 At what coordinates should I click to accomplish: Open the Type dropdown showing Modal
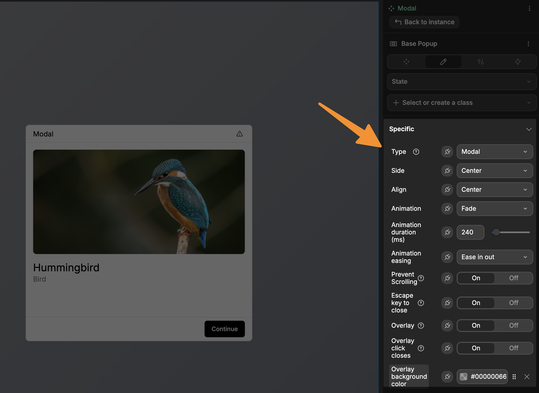coord(494,152)
